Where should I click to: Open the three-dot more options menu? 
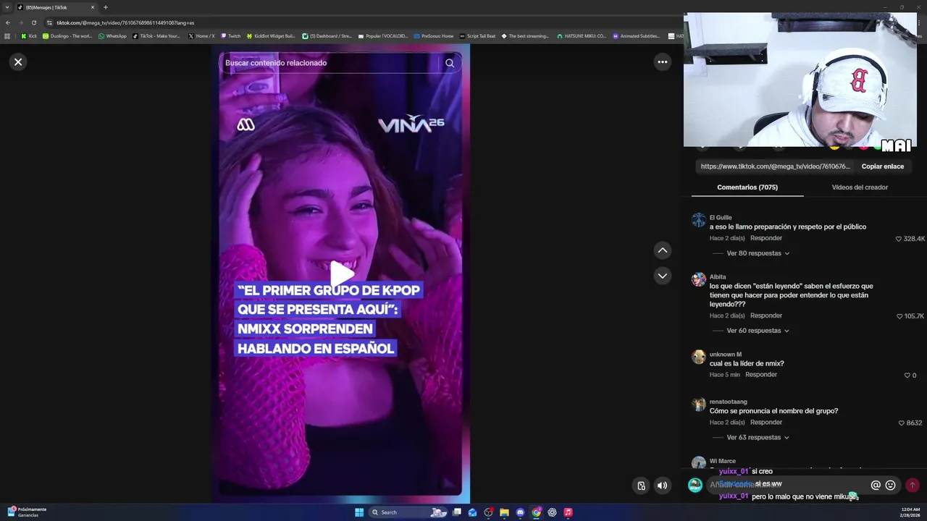click(x=662, y=62)
